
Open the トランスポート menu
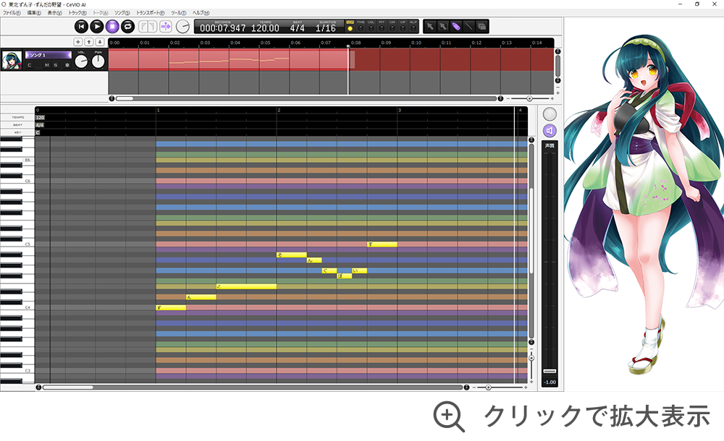pyautogui.click(x=150, y=13)
